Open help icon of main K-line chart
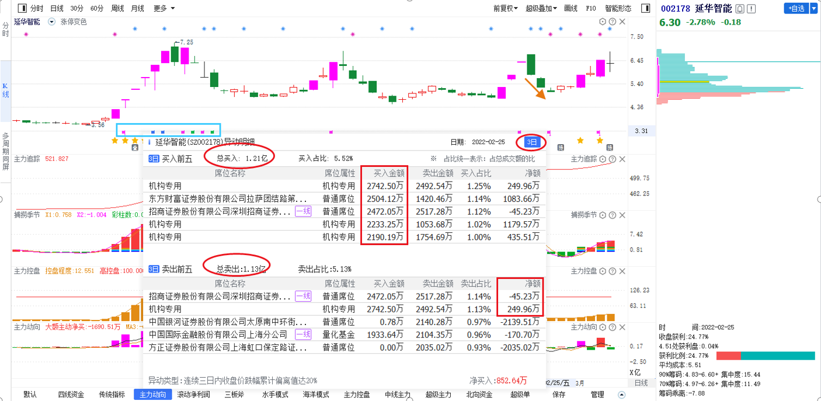The image size is (821, 401). (x=612, y=22)
